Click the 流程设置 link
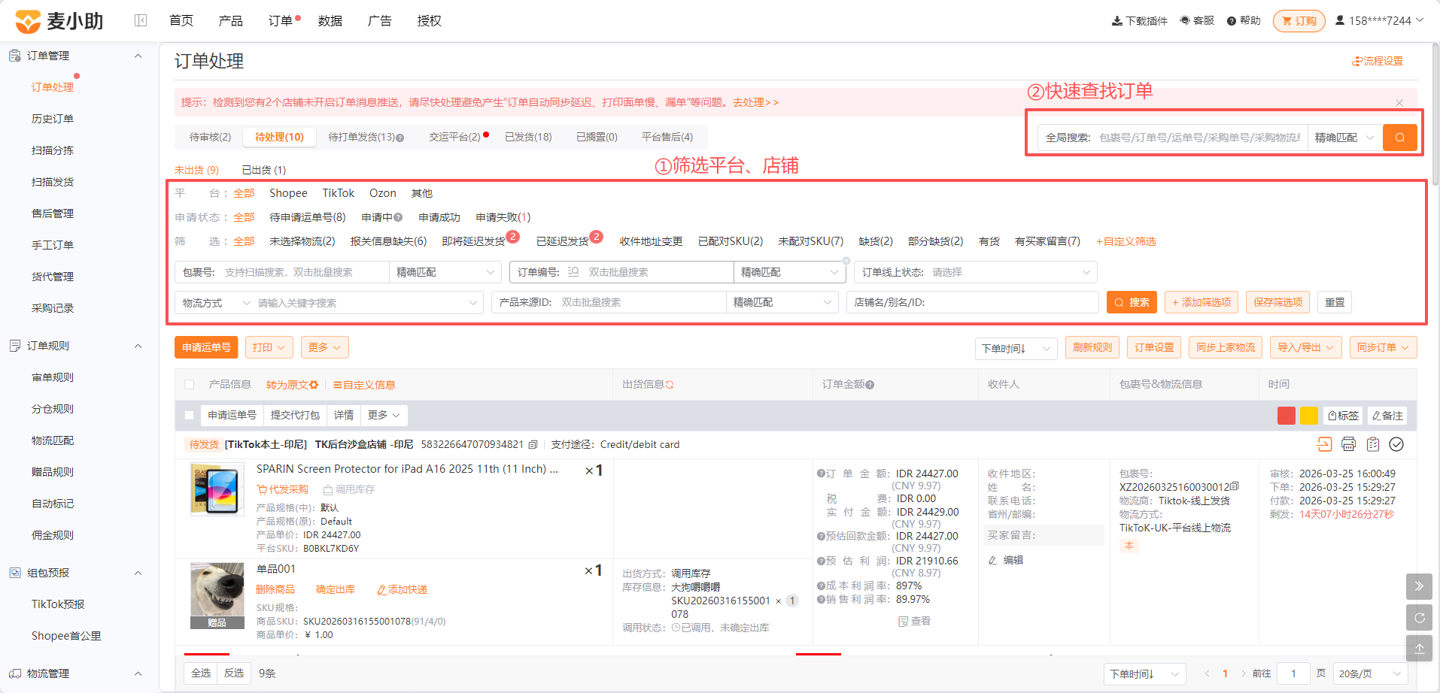The width and height of the screenshot is (1440, 693). tap(1378, 61)
